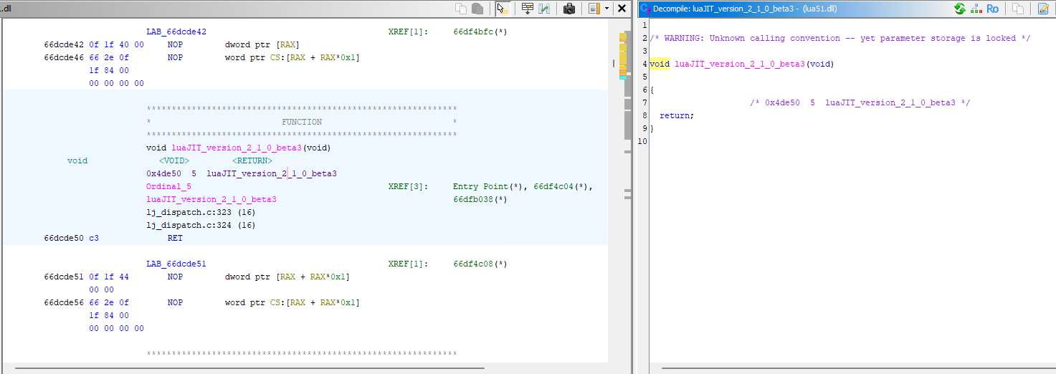Open the Listing field editor icon
The height and width of the screenshot is (374, 1056).
(x=527, y=9)
